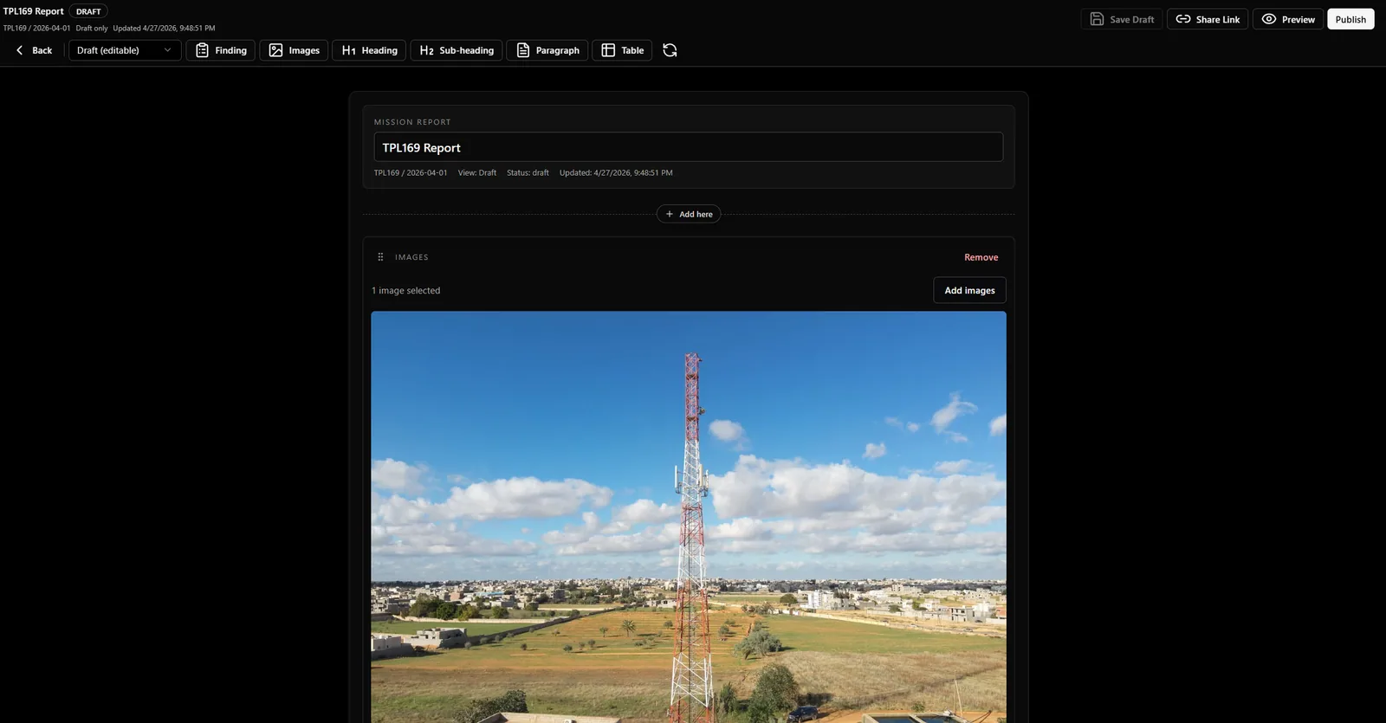Add an H1 Heading block
The width and height of the screenshot is (1386, 723).
369,50
